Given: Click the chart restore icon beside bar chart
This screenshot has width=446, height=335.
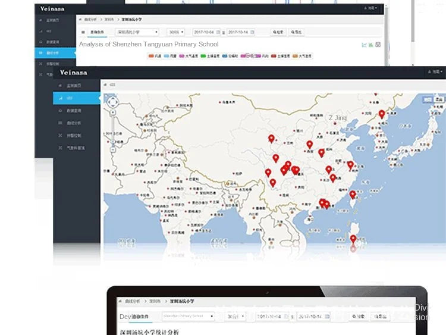Looking at the screenshot, I should tap(378, 45).
